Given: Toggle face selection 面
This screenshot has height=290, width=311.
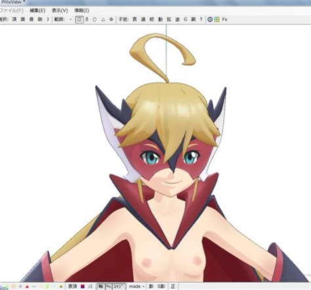Looking at the screenshot, I should click(23, 20).
